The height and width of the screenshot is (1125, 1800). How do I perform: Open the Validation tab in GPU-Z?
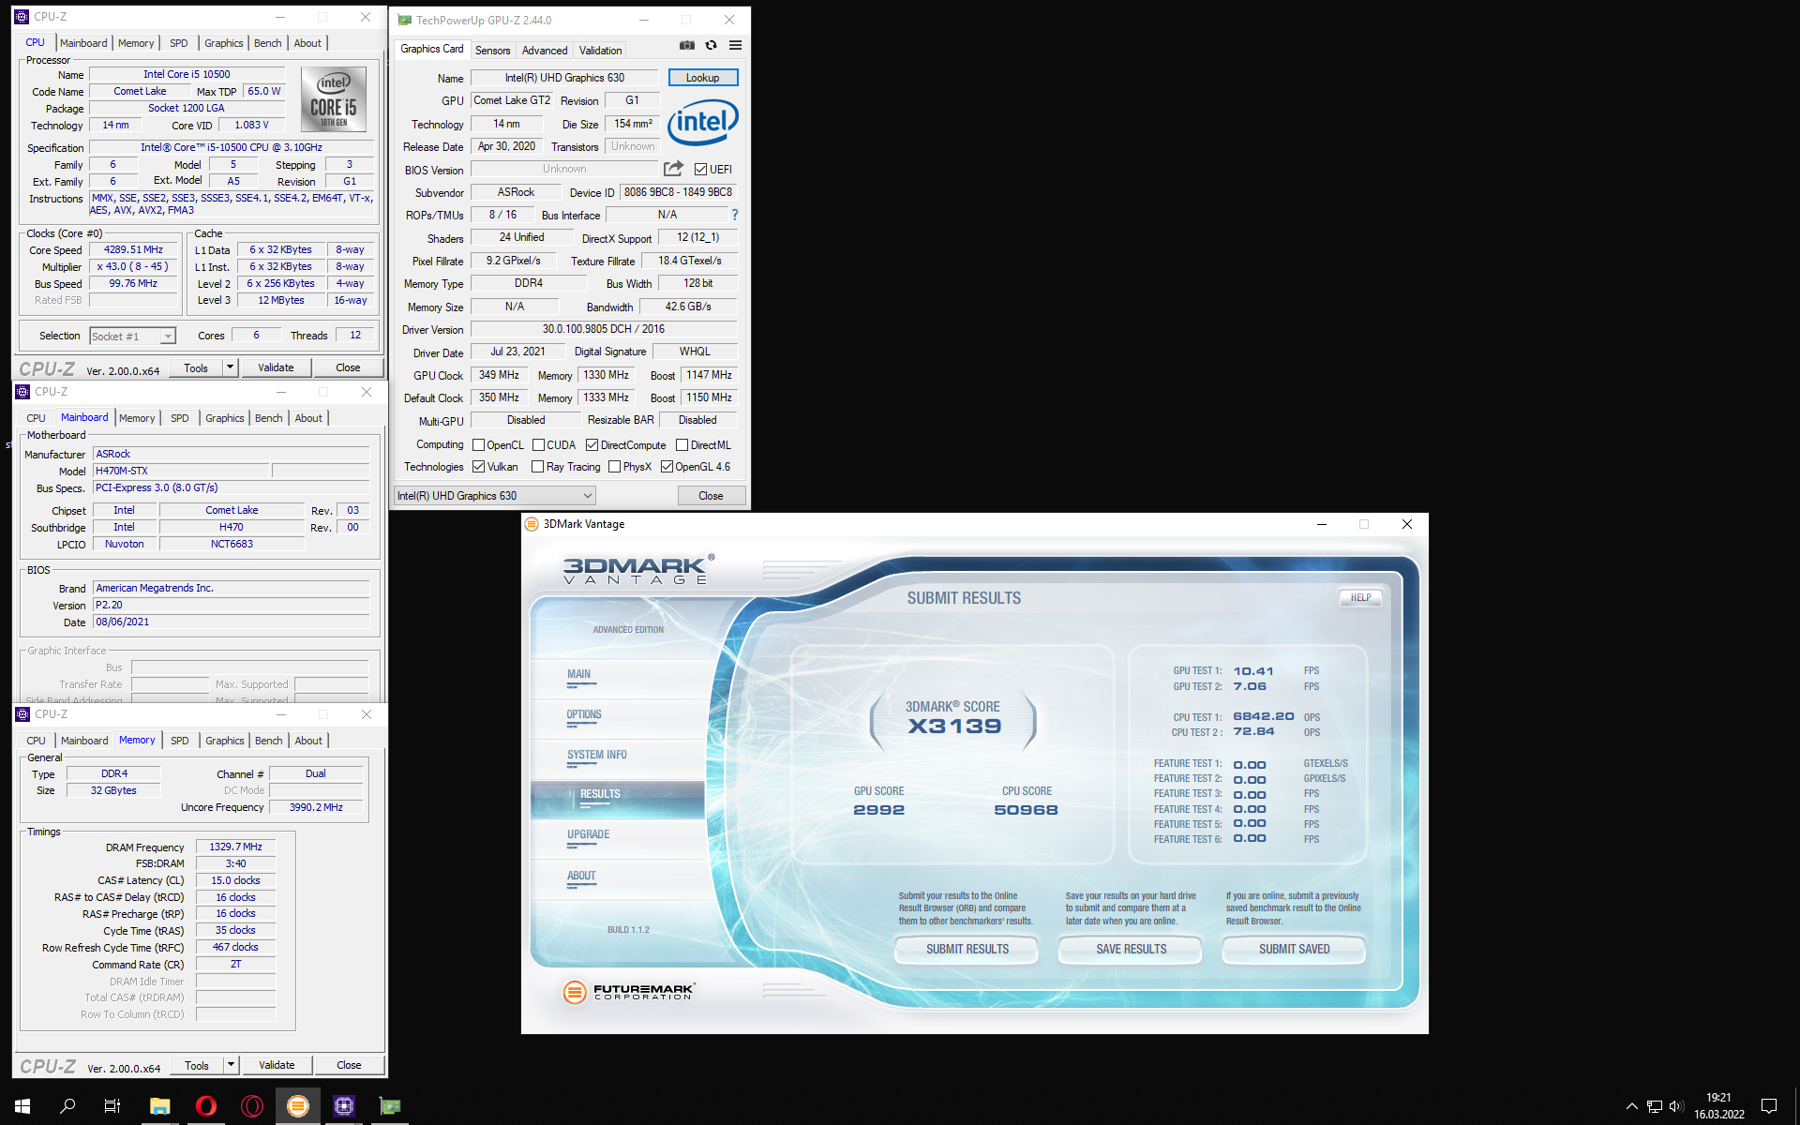pos(600,51)
